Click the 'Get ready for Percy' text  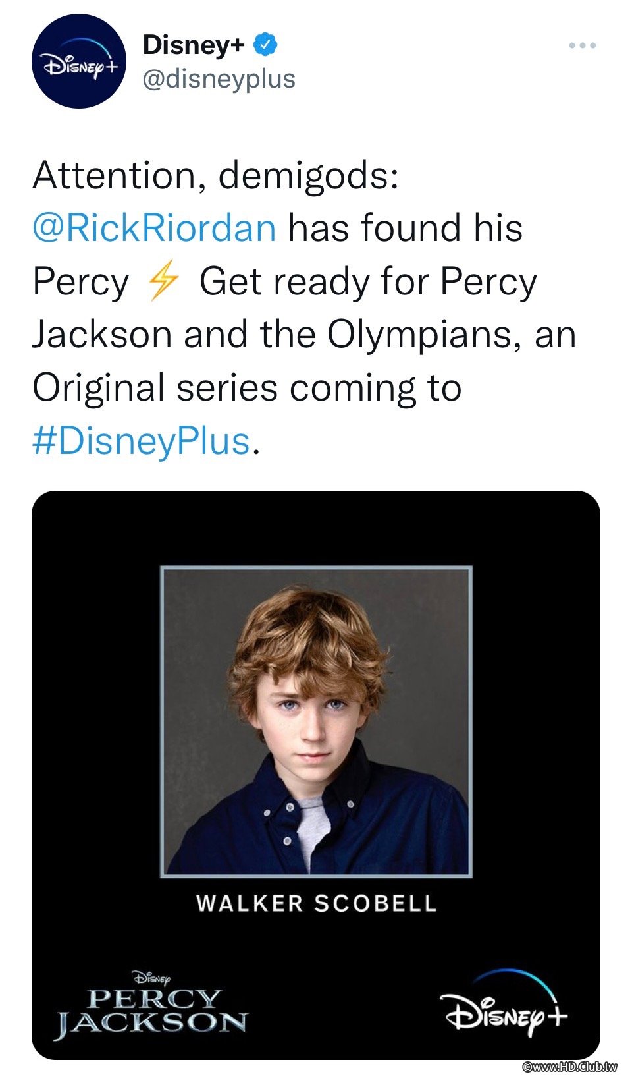368,281
